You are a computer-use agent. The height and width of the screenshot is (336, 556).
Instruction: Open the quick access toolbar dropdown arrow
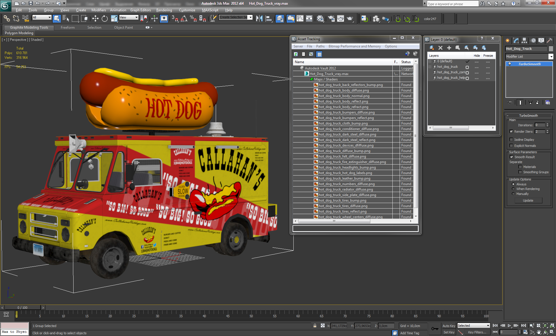click(x=64, y=3)
